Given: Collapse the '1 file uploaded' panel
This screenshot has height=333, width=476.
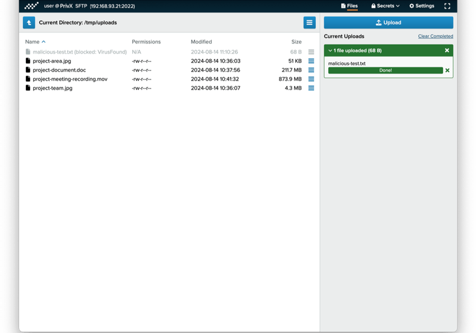Looking at the screenshot, I should coord(331,50).
